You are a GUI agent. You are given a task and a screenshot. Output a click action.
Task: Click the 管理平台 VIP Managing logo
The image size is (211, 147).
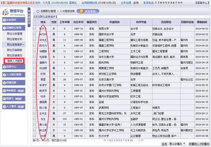[14, 12]
